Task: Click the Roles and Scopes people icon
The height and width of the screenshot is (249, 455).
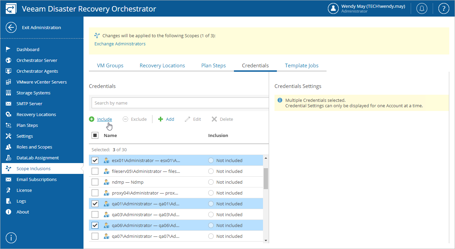Action: coord(9,147)
